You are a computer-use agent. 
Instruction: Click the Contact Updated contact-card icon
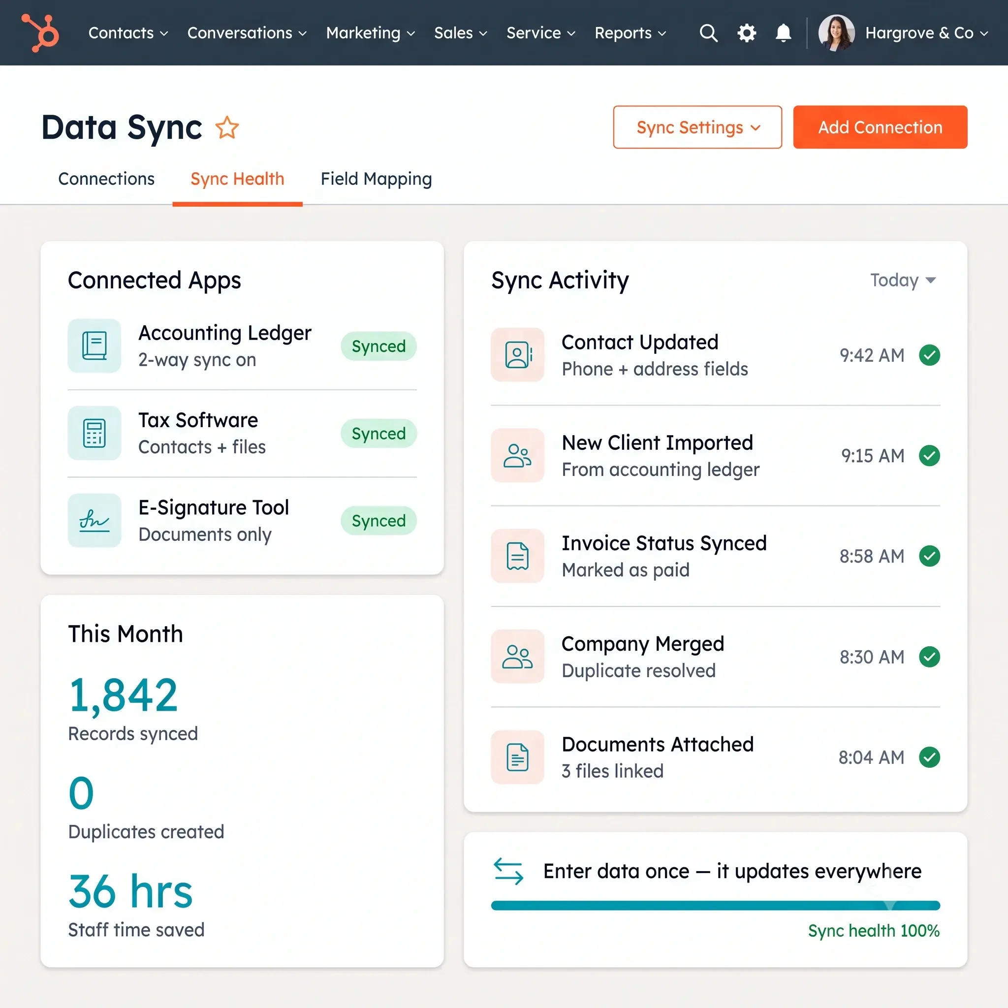518,355
